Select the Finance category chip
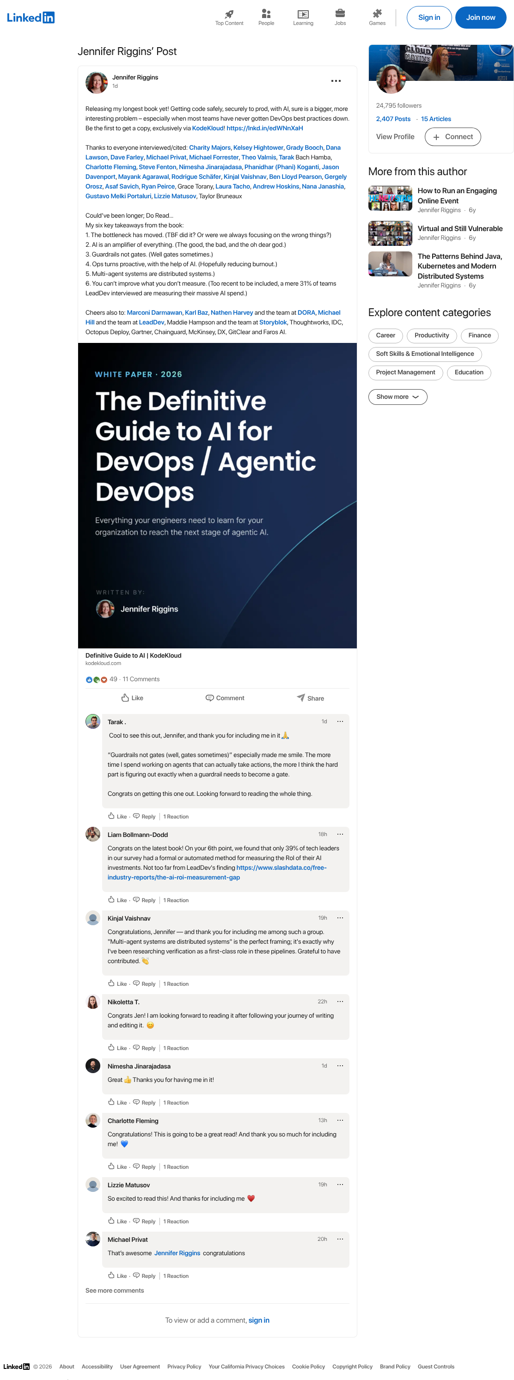 click(479, 336)
